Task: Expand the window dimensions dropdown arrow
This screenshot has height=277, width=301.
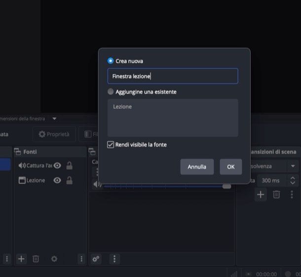Action: tap(54, 119)
